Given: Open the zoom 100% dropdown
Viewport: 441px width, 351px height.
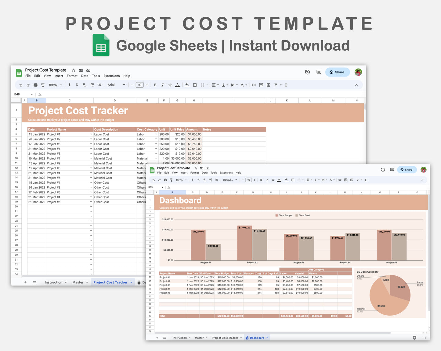Looking at the screenshot, I should pyautogui.click(x=55, y=85).
